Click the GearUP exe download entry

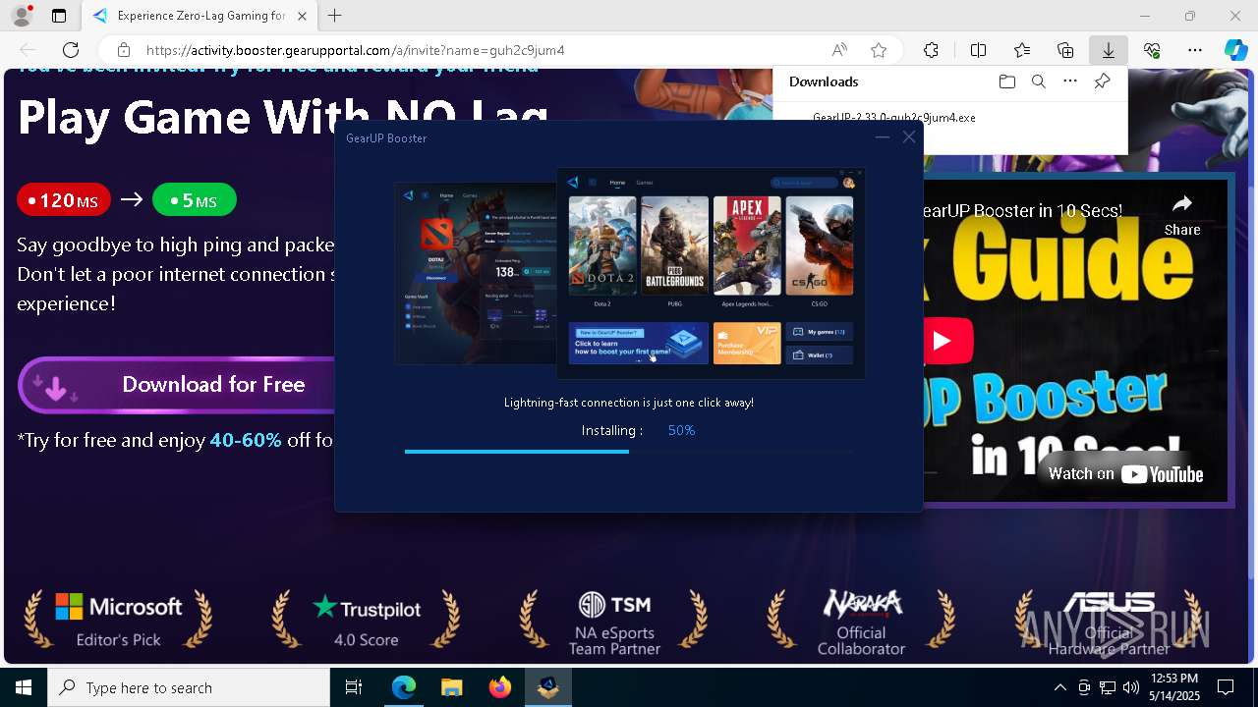pos(893,117)
